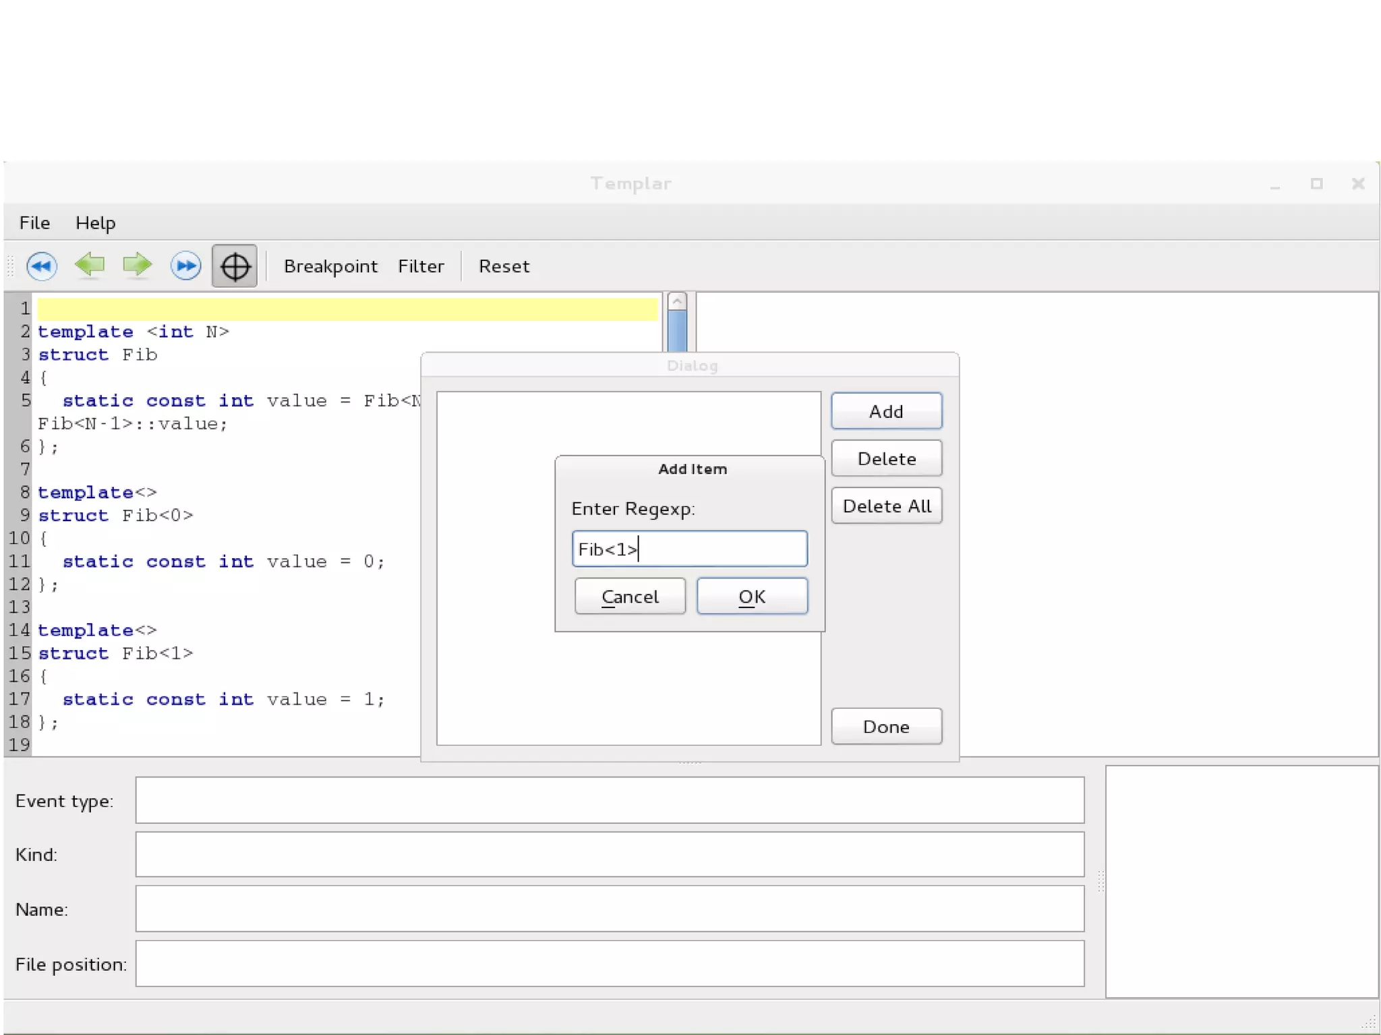Open the Filter toolbar item

[x=421, y=266]
